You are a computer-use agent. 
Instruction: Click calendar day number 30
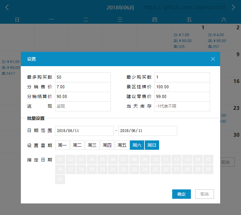236,135
